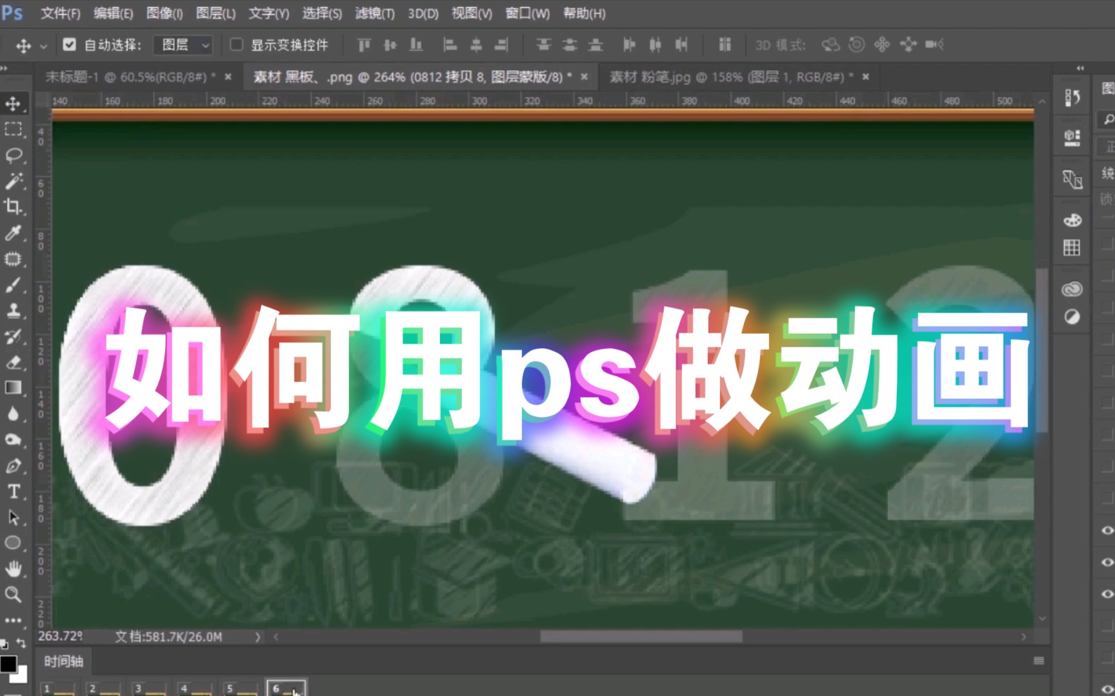Uncheck the 自动选择 checkbox
The image size is (1115, 696).
tap(70, 44)
